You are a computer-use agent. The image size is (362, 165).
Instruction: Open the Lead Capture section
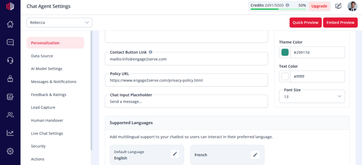[x=43, y=107]
